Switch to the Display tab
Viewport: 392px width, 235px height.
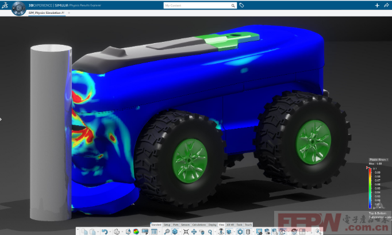point(213,225)
